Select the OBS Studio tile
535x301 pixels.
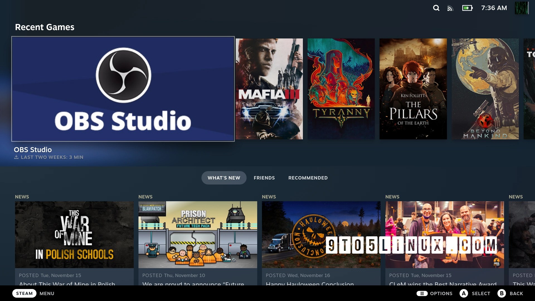tap(123, 89)
